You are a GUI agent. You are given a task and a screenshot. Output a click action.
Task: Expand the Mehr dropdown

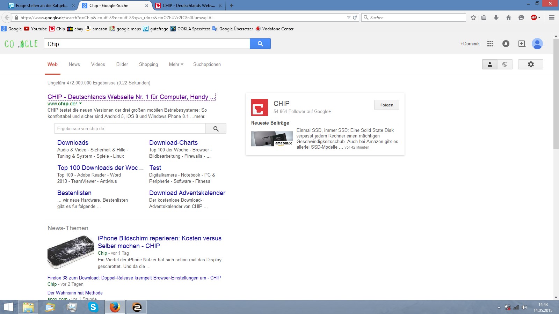(176, 64)
